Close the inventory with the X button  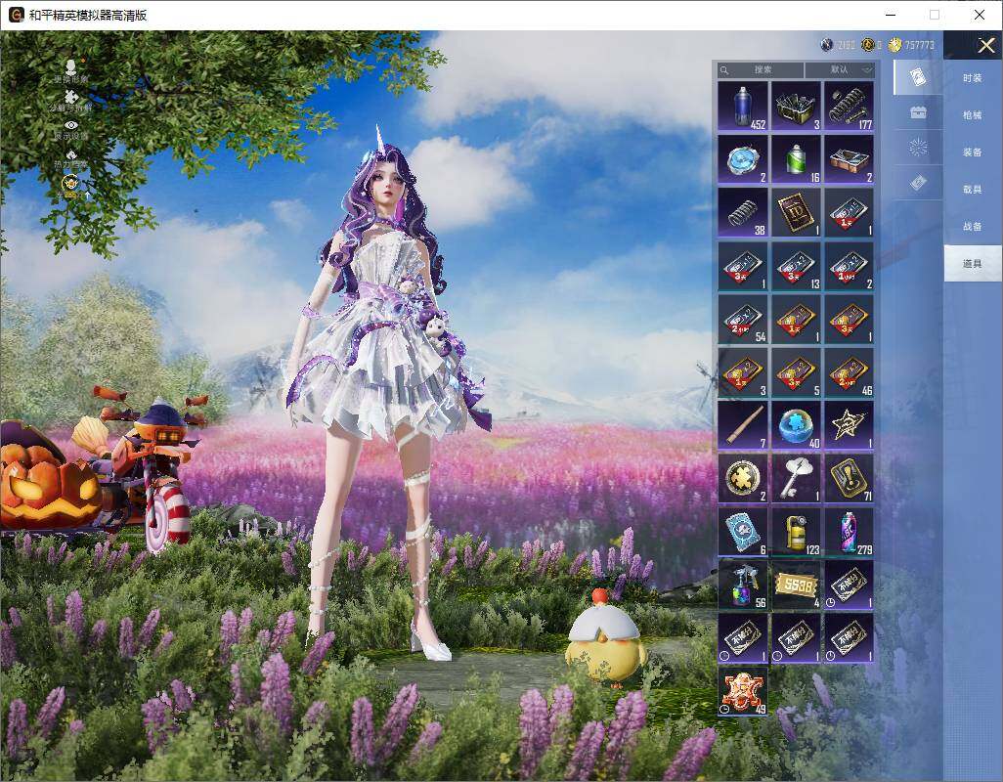[x=985, y=45]
